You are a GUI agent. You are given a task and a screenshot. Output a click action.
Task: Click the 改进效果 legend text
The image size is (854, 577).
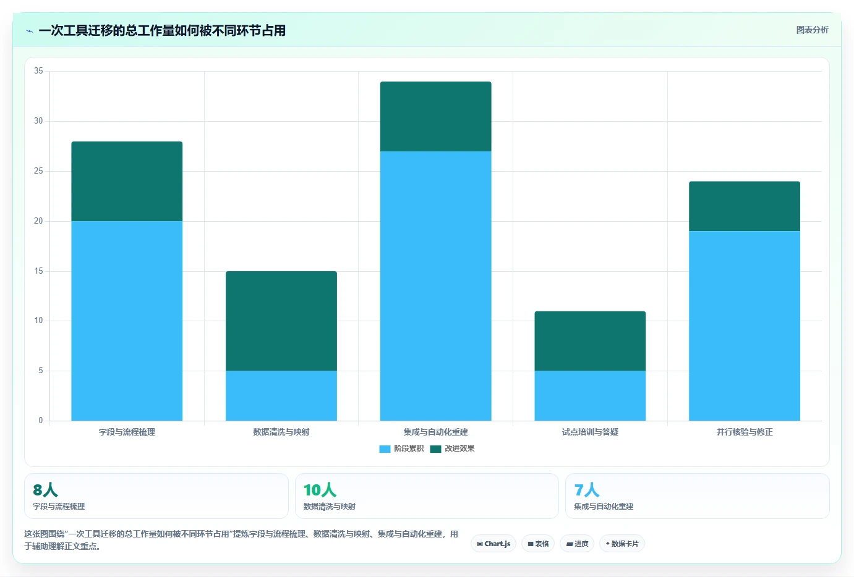click(459, 449)
